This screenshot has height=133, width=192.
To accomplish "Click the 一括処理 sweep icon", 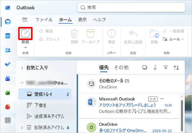I will (x=165, y=31).
